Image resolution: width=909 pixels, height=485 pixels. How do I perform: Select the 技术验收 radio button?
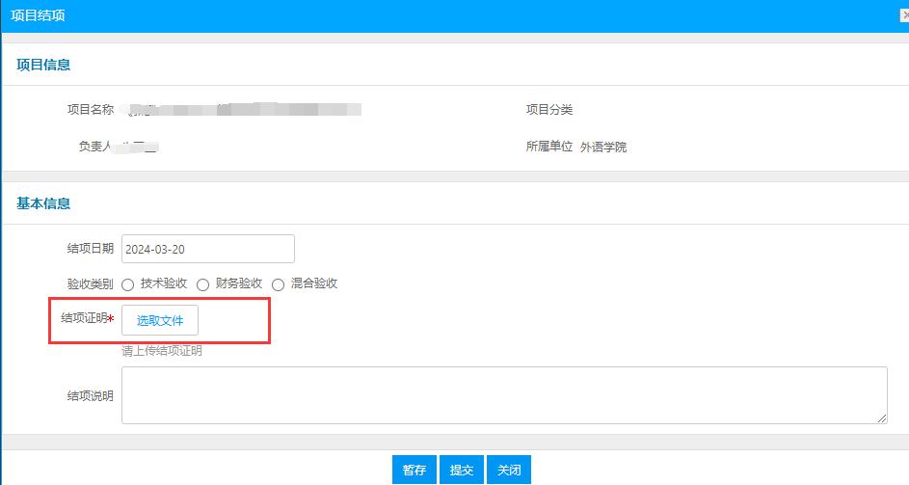tap(128, 284)
